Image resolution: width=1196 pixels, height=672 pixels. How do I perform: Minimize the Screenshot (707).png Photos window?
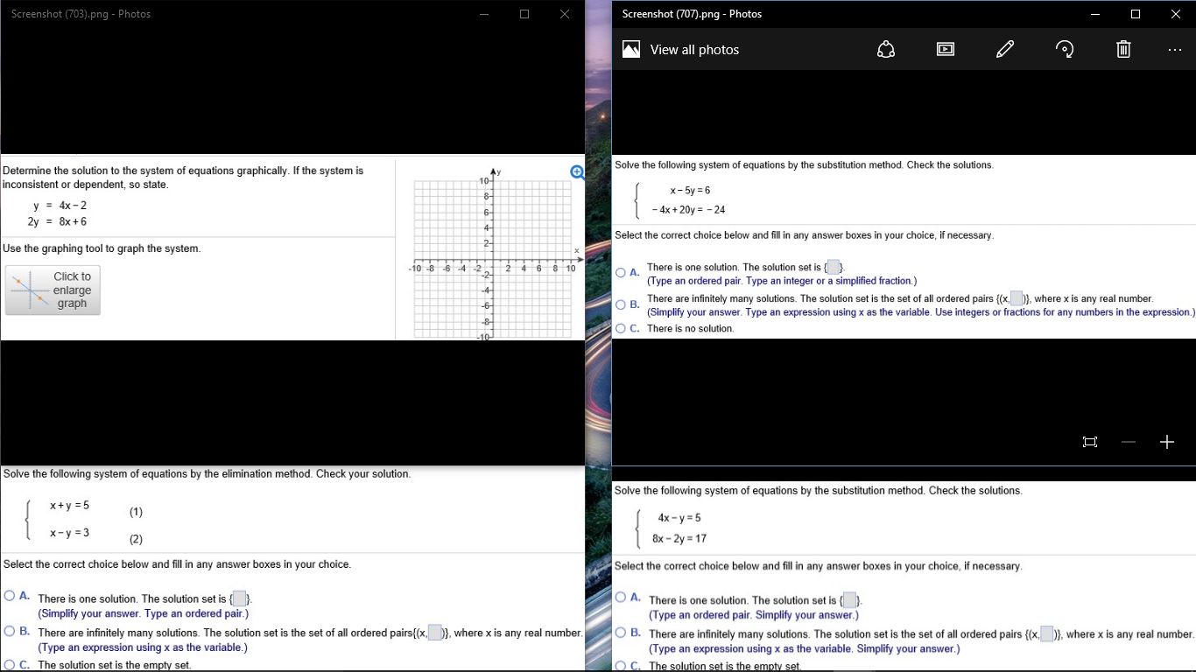coord(1094,14)
